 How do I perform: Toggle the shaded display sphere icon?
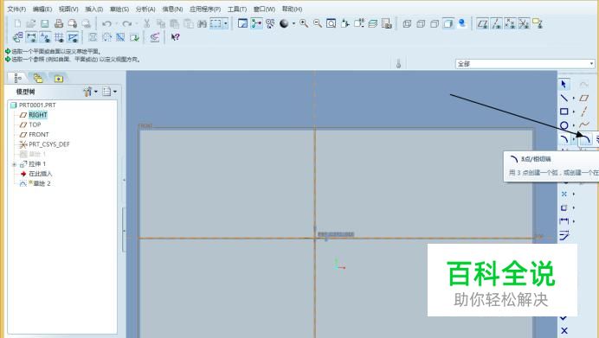click(284, 23)
